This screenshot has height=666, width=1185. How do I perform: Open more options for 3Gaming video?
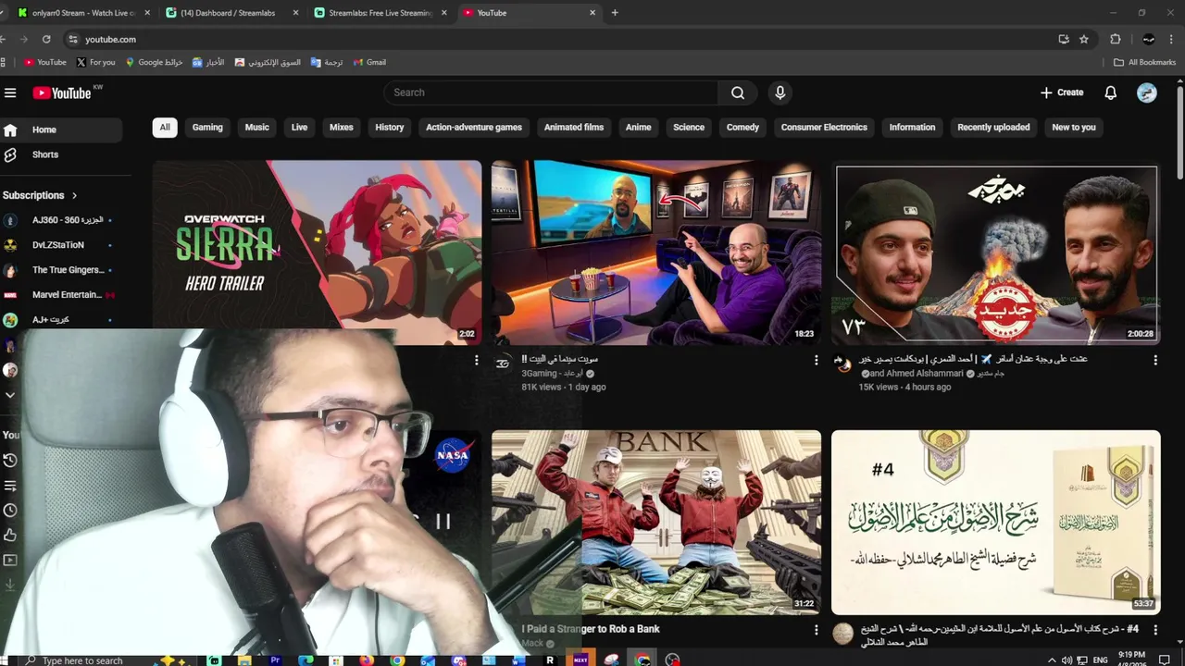816,360
